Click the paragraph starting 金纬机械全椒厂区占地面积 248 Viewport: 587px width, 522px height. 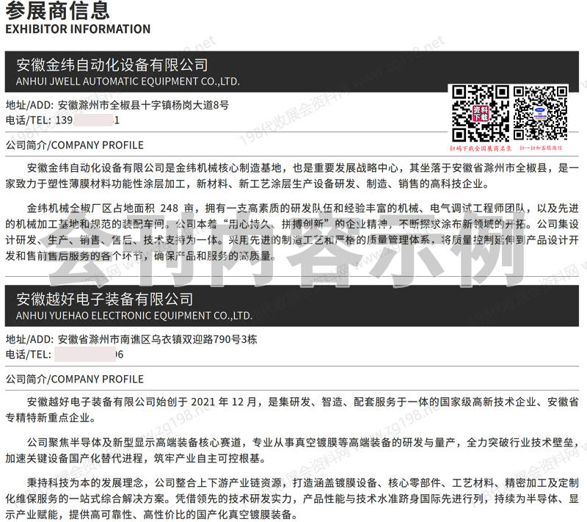click(292, 232)
